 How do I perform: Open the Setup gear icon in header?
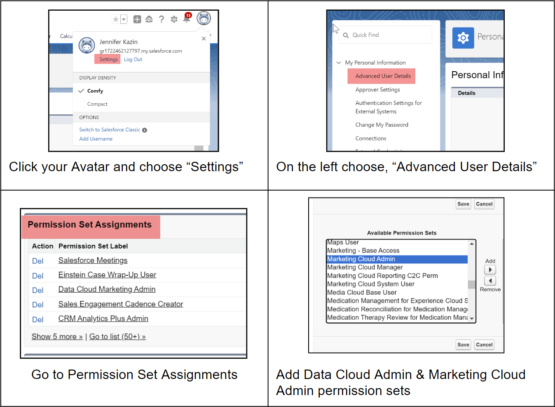[x=174, y=19]
